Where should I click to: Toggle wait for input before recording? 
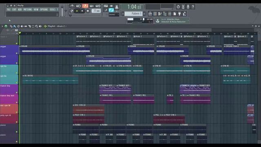(x=78, y=6)
